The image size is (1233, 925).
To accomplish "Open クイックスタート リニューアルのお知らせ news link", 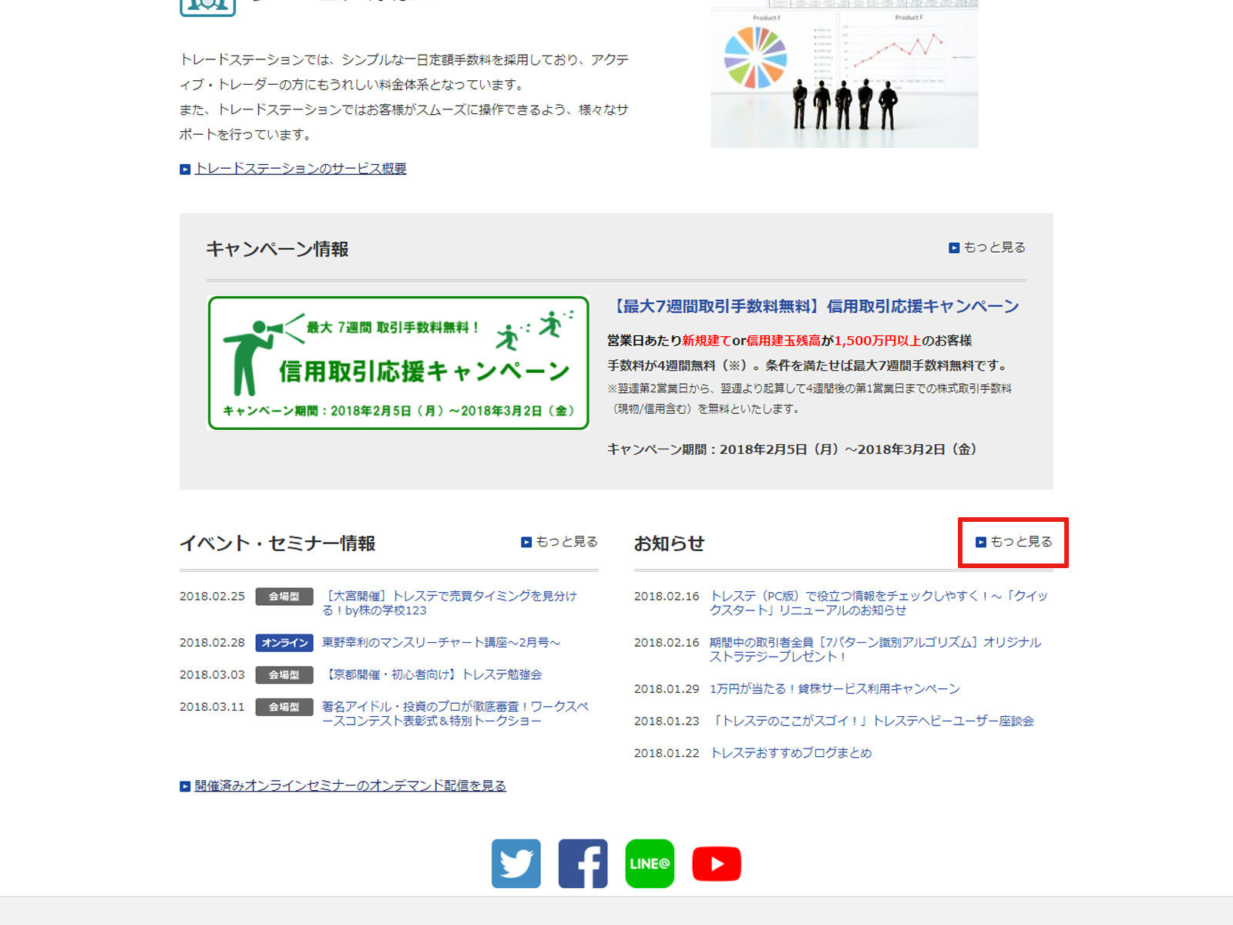I will pos(879,603).
